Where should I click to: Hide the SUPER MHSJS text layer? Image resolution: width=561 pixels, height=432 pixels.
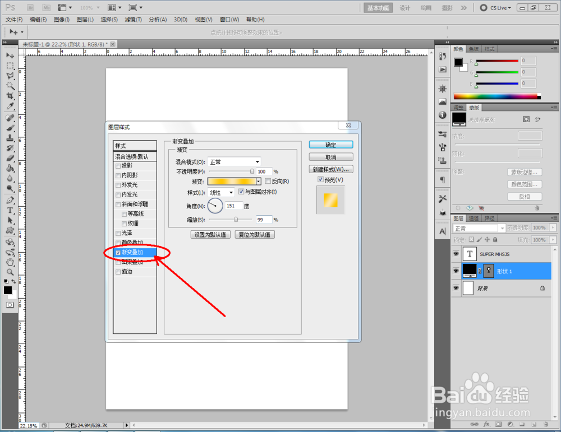[456, 254]
